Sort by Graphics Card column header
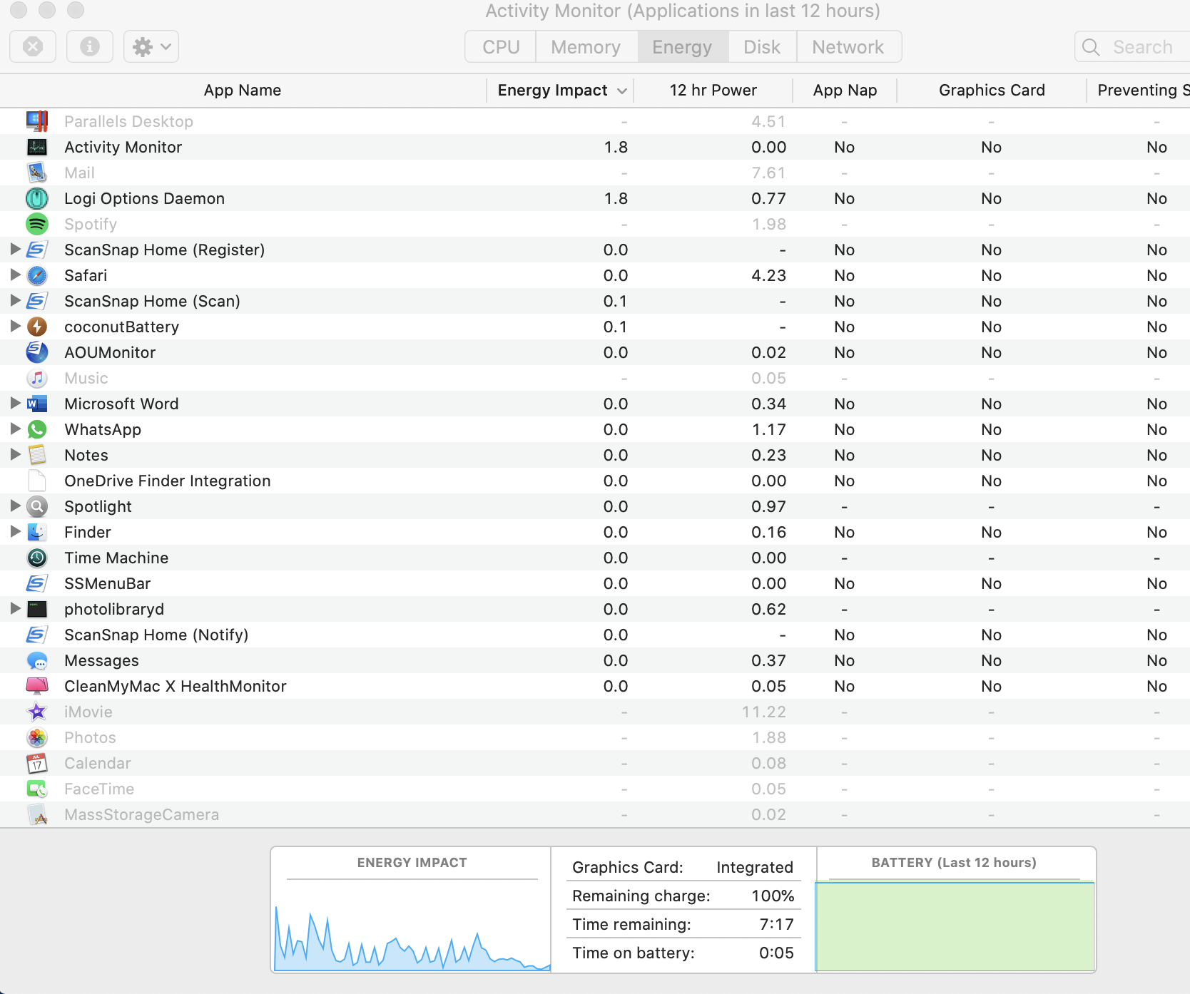This screenshot has width=1190, height=994. point(992,91)
